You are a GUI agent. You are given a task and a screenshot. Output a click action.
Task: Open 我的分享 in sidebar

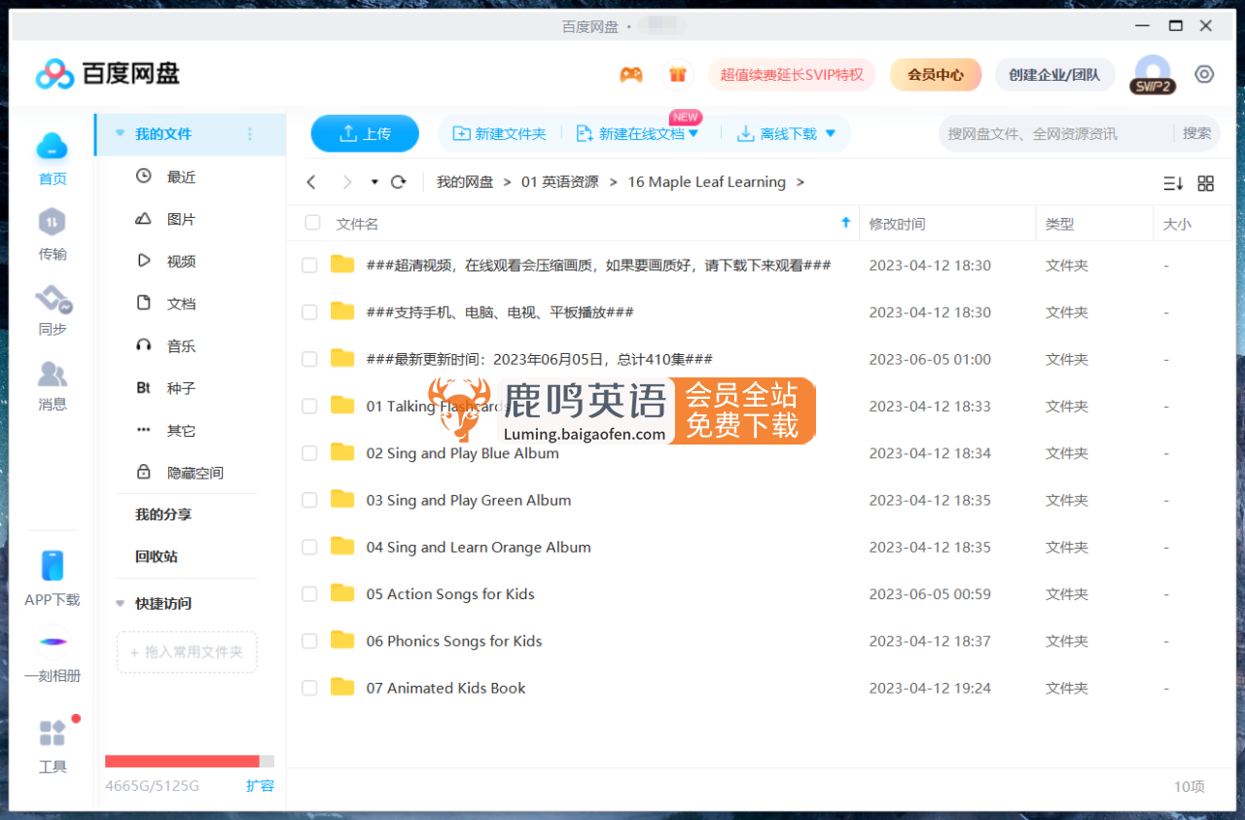coord(163,515)
